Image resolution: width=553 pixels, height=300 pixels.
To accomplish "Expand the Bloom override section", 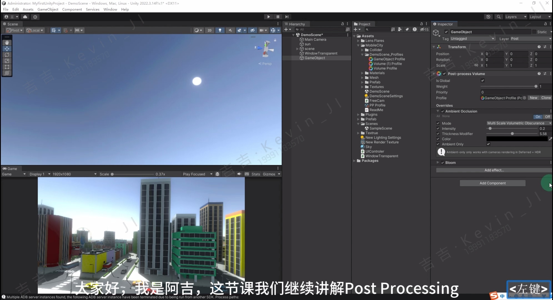I will point(438,162).
